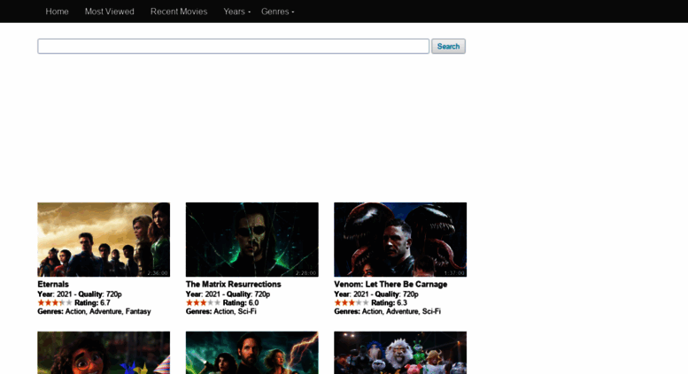Click 'Genres: Action, Adventure, Sci-Fi' under Venom

click(x=387, y=311)
